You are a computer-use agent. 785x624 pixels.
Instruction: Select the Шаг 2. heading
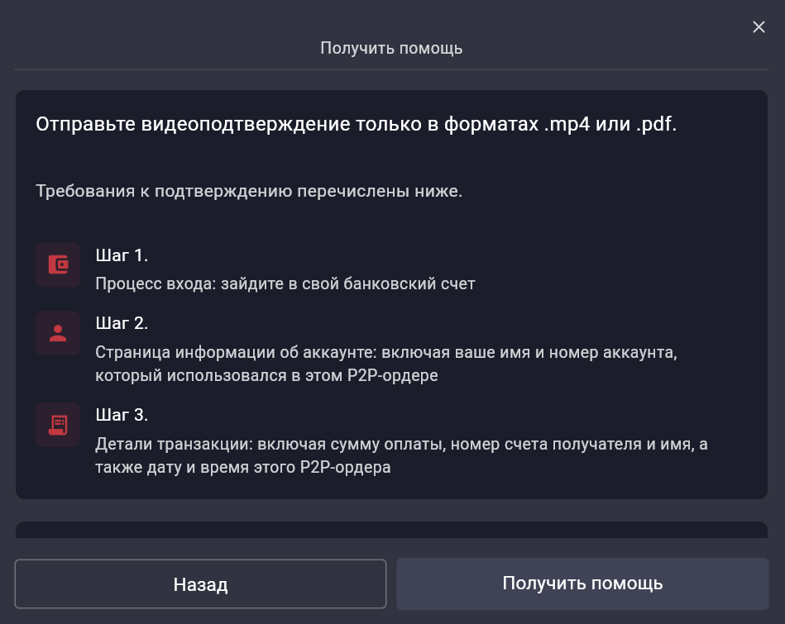(x=122, y=323)
